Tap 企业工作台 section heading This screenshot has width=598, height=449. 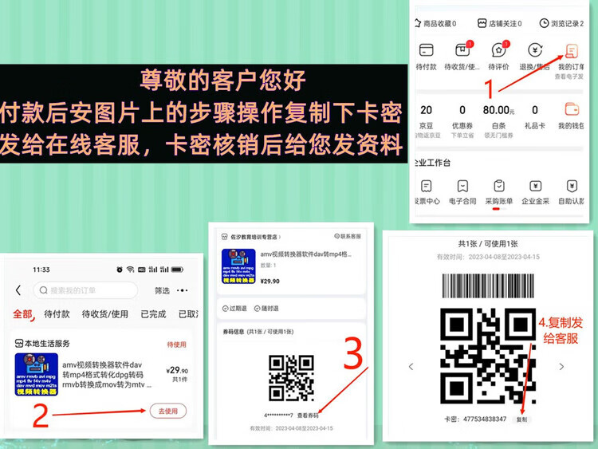433,163
